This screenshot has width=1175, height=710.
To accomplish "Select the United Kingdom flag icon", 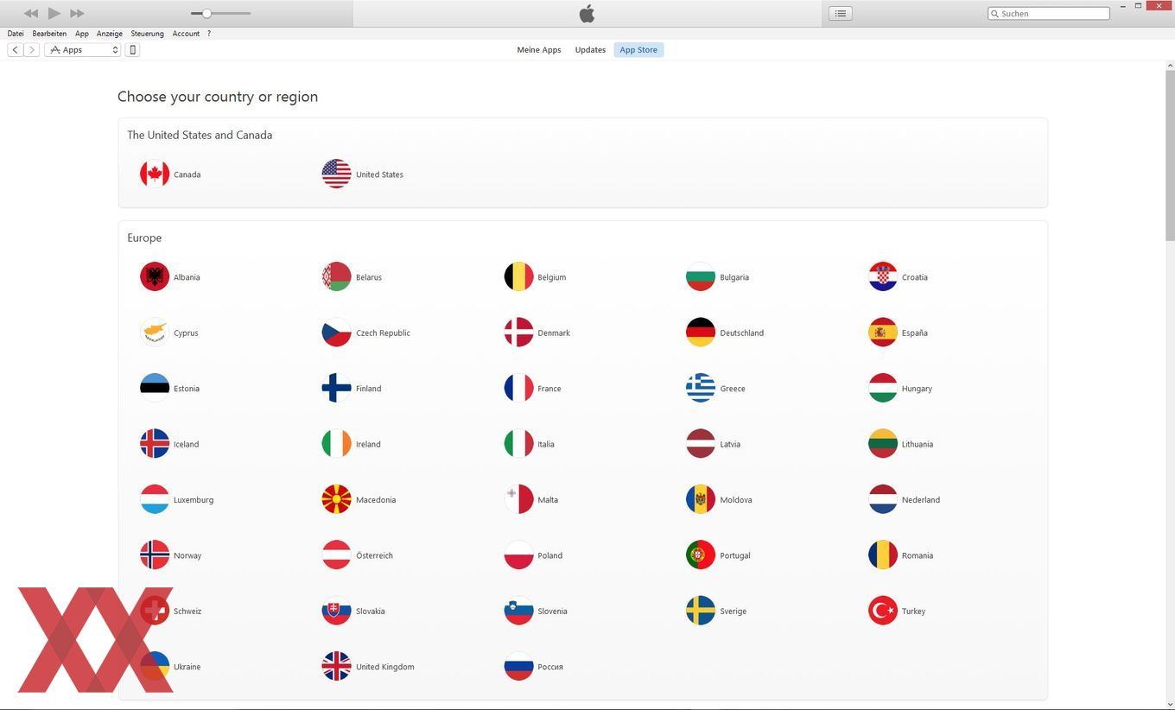I will click(x=337, y=666).
